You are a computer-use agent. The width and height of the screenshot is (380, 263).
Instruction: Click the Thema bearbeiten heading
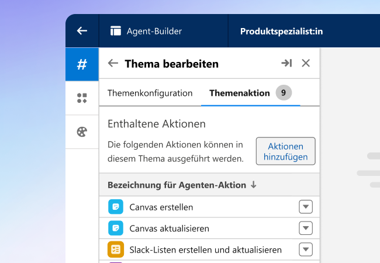pyautogui.click(x=171, y=64)
